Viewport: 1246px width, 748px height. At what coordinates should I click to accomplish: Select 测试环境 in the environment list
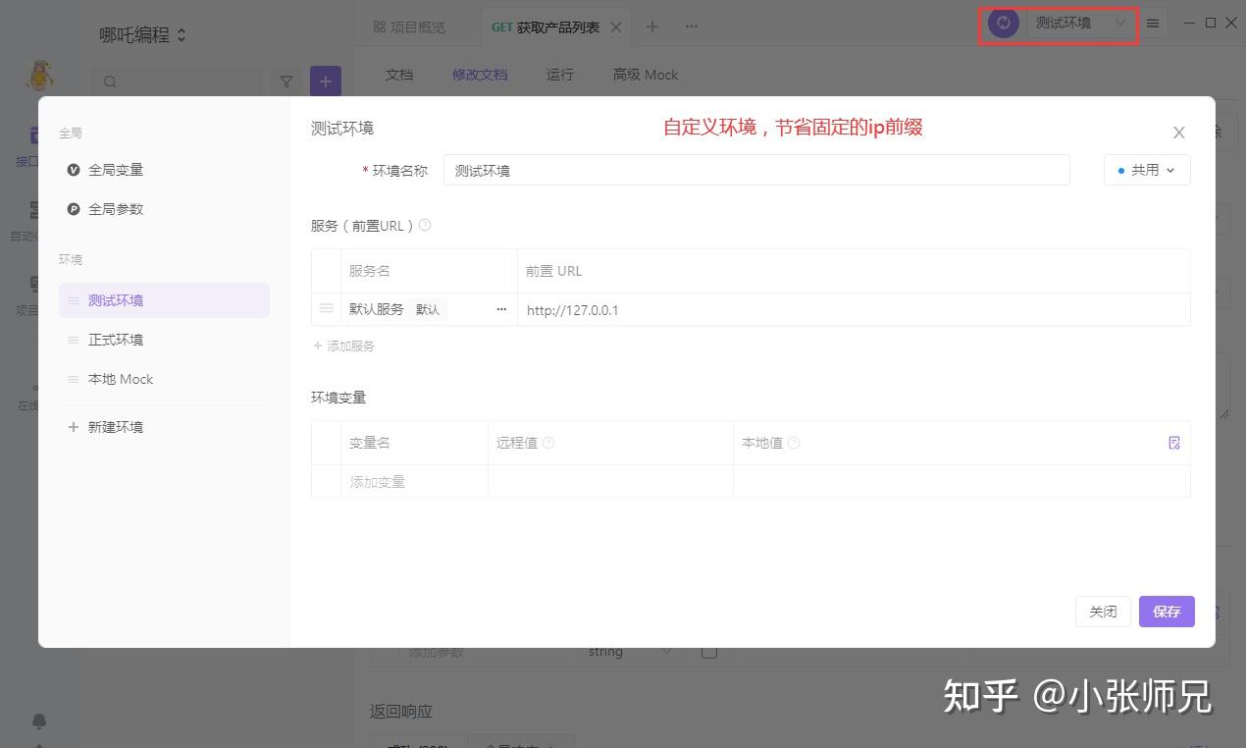point(164,300)
